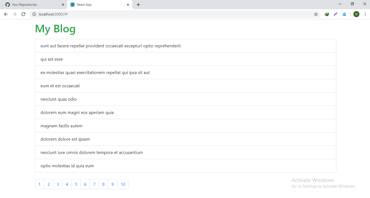Viewport: 370px width, 198px height.
Task: Select page 5 in pagination
Action: [76, 184]
